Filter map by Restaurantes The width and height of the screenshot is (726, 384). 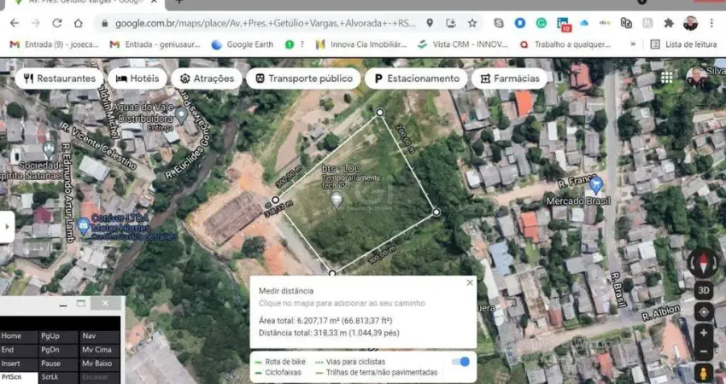pyautogui.click(x=59, y=79)
